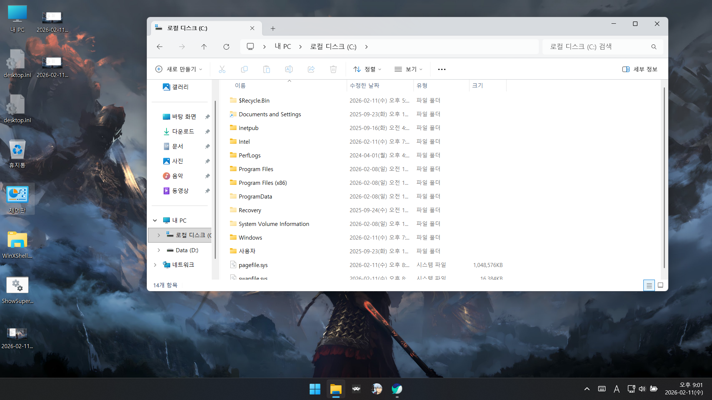Expand the Data (D:) tree node

pos(159,250)
